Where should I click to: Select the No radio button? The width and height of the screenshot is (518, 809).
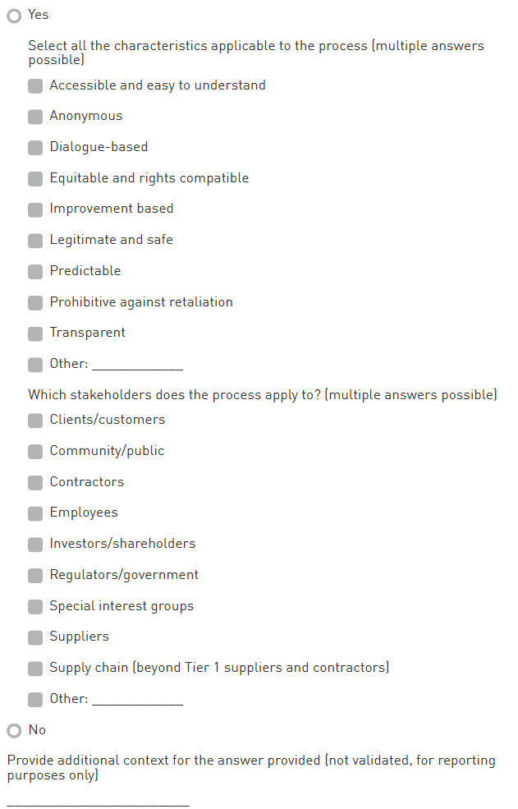[14, 731]
